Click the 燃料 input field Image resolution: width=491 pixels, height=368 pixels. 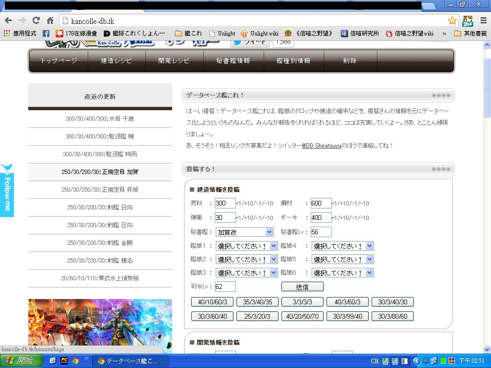coord(225,203)
